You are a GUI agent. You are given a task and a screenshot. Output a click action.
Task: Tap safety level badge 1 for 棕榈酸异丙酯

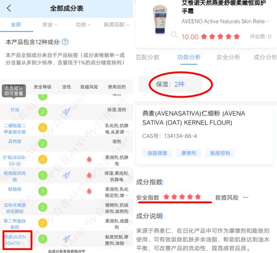click(x=43, y=176)
